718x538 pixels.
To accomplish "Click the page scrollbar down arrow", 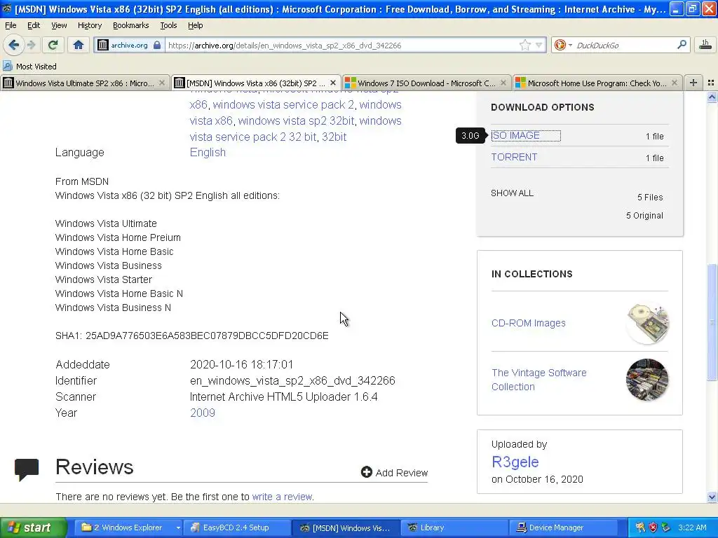I will pyautogui.click(x=712, y=497).
